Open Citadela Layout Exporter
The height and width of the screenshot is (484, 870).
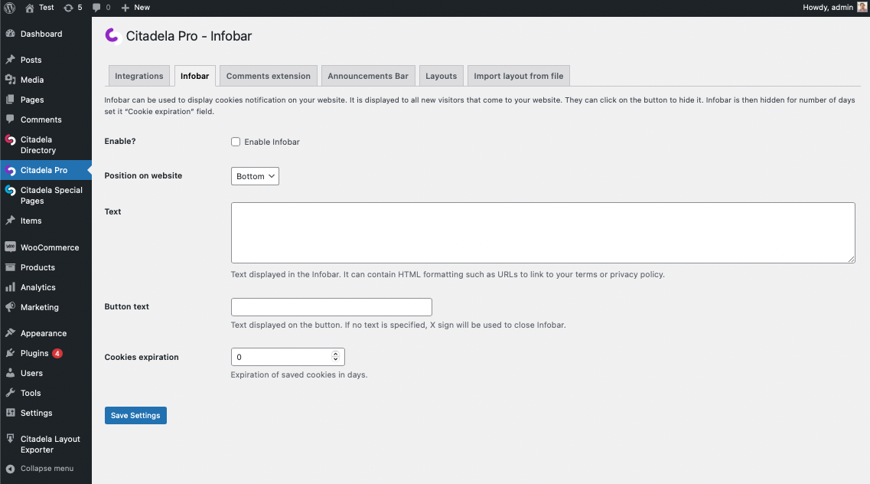pyautogui.click(x=50, y=444)
